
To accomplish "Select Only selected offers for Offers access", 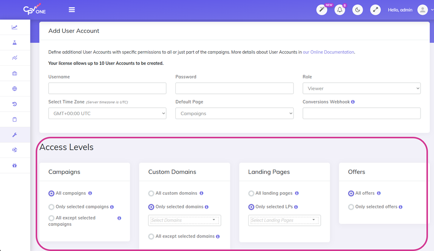I will 351,207.
